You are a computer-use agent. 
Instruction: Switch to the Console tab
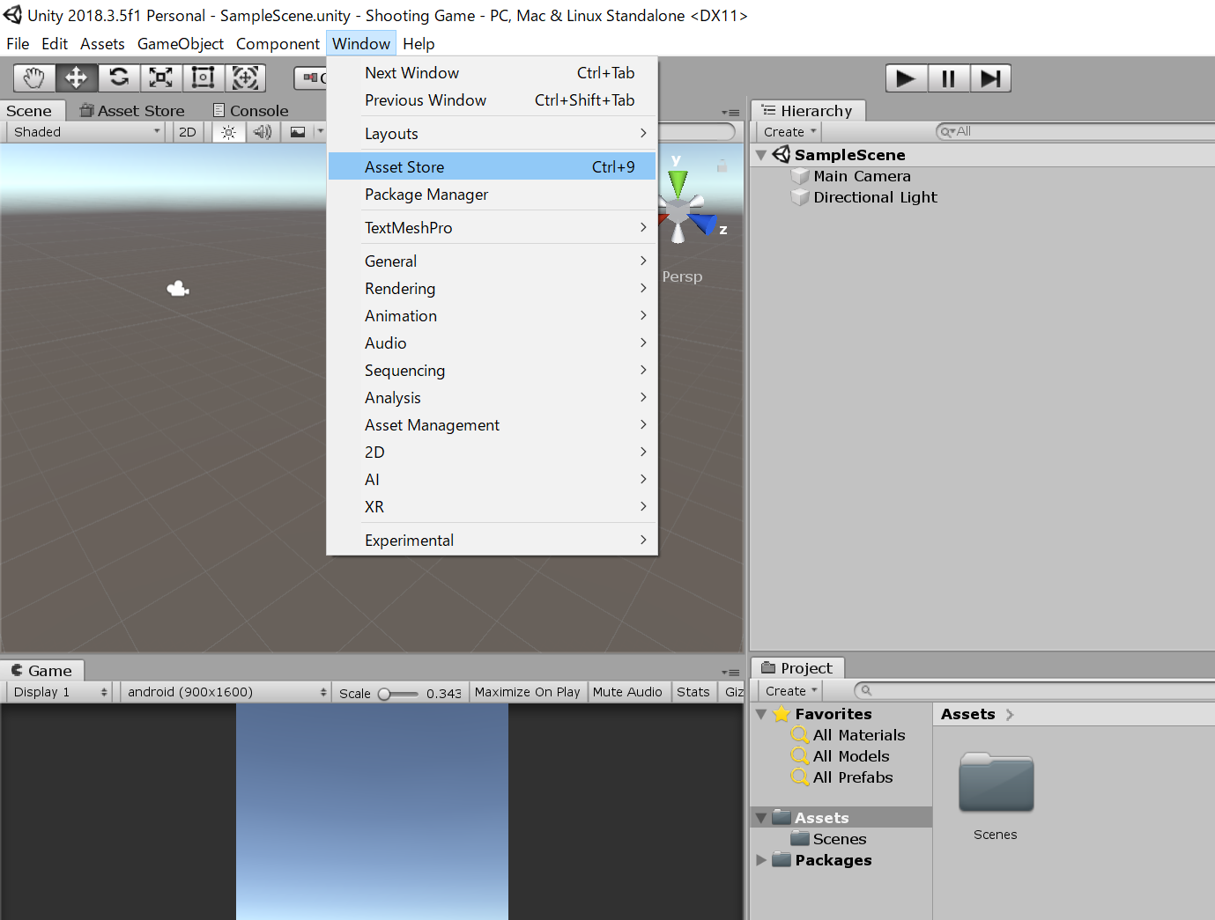[251, 111]
